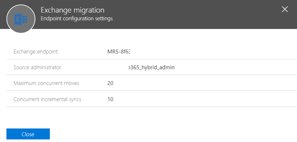Click the Endpoint configuration settings subtitle
297x142 pixels.
[77, 19]
